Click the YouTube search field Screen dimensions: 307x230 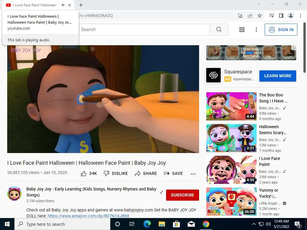click(145, 30)
